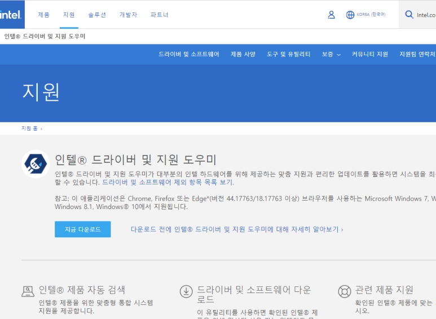Viewport: 436px width, 319px height.
Task: Click the search magnifier icon
Action: click(x=409, y=15)
